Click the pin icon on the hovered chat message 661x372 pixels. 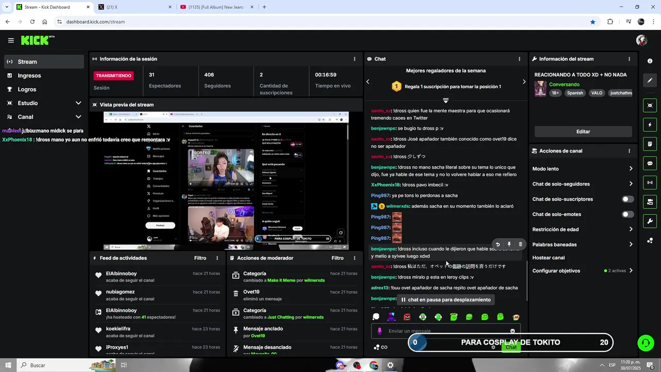[509, 244]
